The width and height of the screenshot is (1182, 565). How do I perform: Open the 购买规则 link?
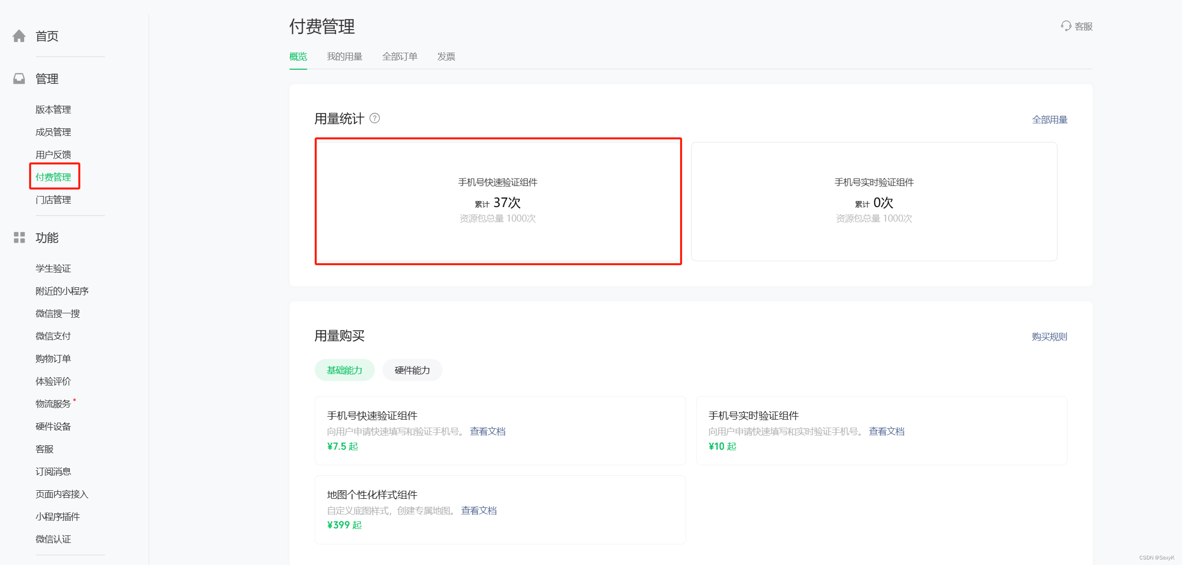1049,337
